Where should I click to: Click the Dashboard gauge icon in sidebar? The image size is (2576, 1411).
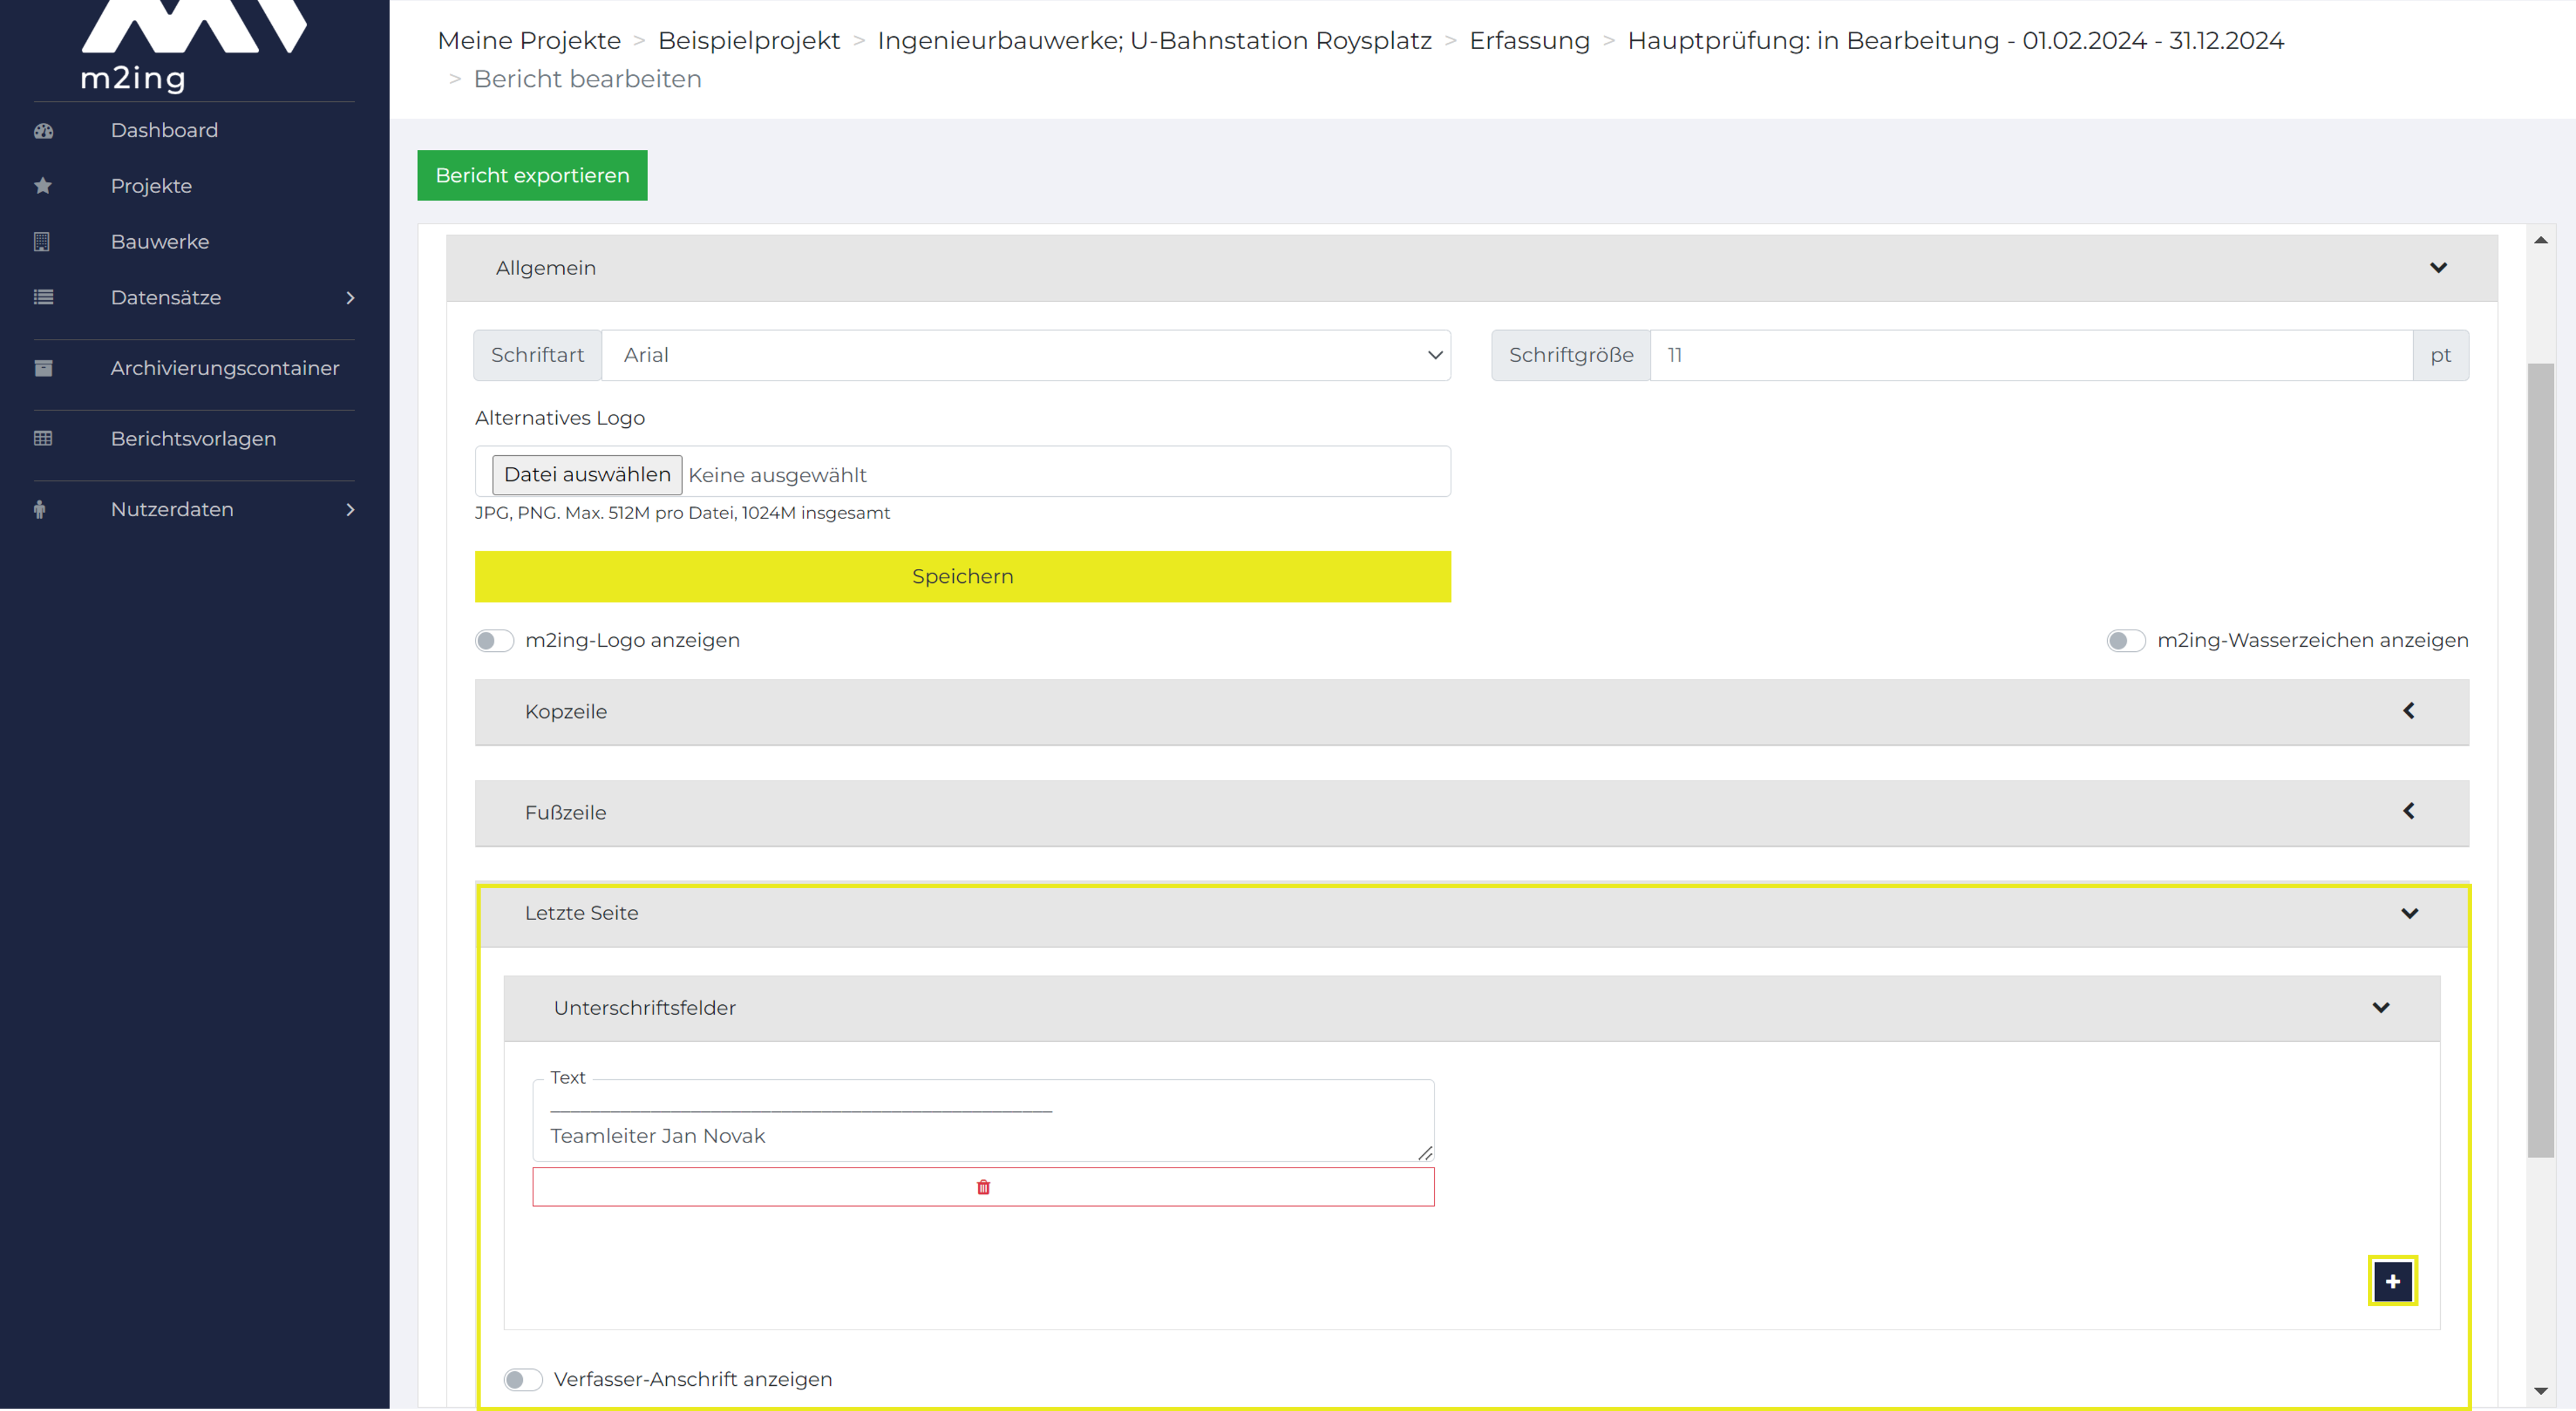pos(43,131)
